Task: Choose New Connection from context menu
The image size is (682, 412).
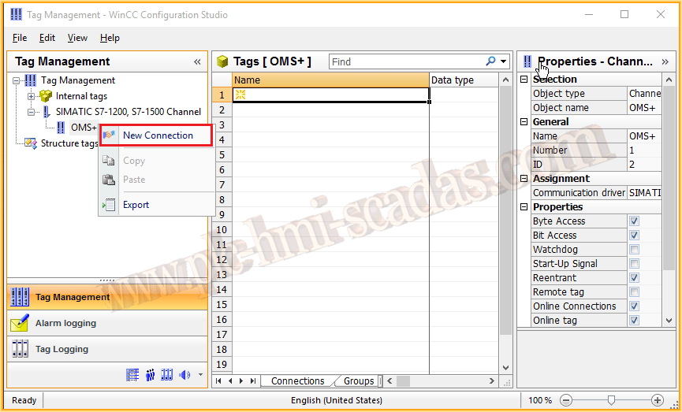Action: 157,135
